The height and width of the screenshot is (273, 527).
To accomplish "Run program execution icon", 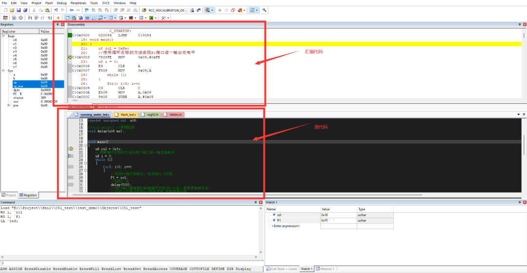I will click(14, 18).
